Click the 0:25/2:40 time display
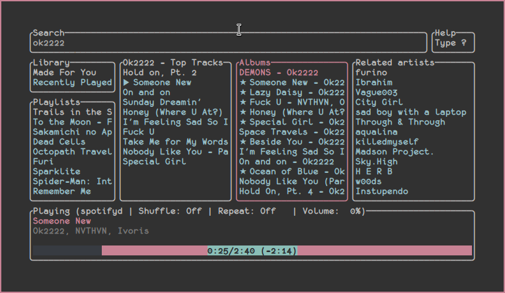This screenshot has width=505, height=293. pyautogui.click(x=252, y=251)
